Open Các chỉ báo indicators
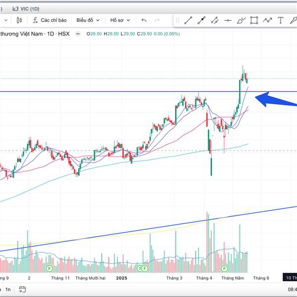Image resolution: width=297 pixels, height=297 pixels. coord(49,20)
